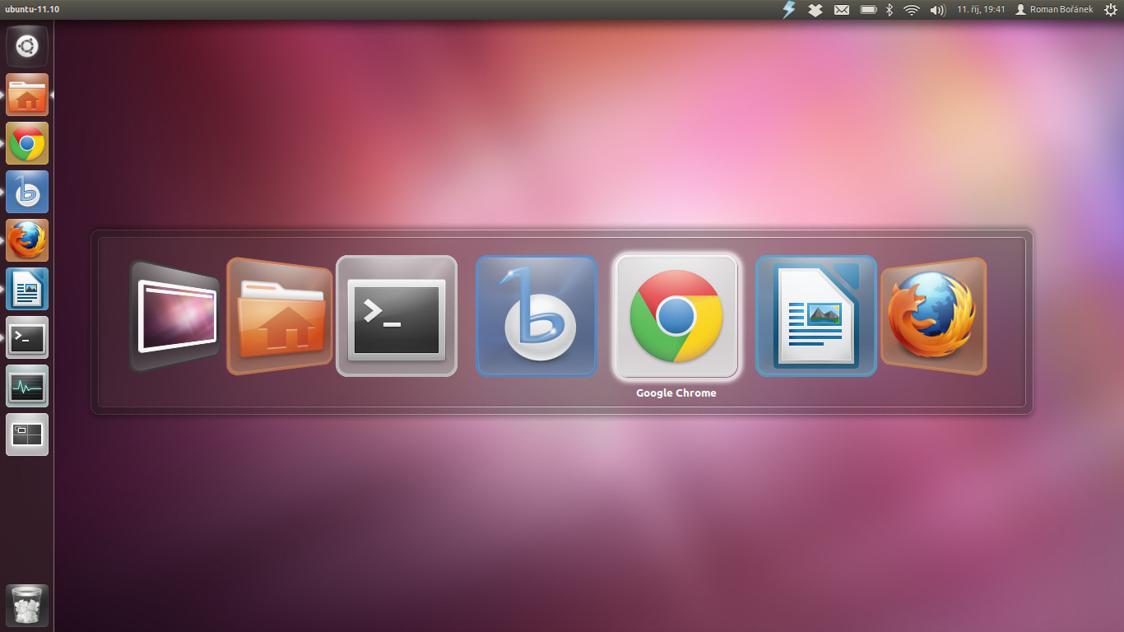
Task: Launch Google Chrome from the launcher
Action: click(x=27, y=143)
